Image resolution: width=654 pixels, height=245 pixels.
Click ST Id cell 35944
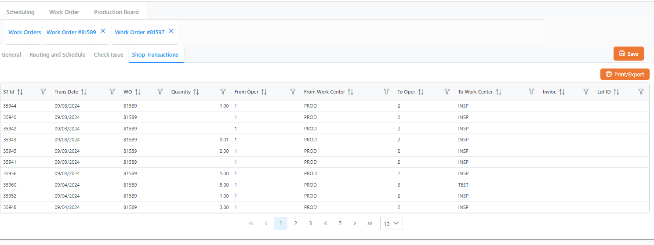pyautogui.click(x=10, y=106)
